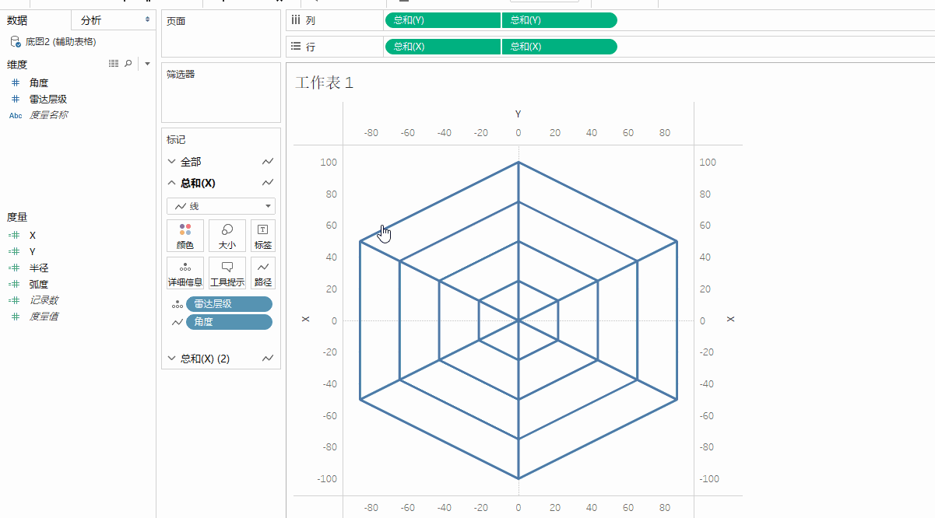The width and height of the screenshot is (935, 518).
Task: Open the 线 mark type dropdown
Action: click(x=221, y=206)
